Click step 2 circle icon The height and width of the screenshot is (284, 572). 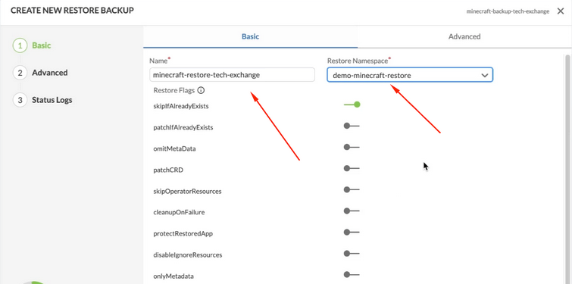pyautogui.click(x=20, y=73)
